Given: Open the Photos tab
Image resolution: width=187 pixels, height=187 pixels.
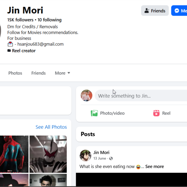Looking at the screenshot, I should 15,73.
